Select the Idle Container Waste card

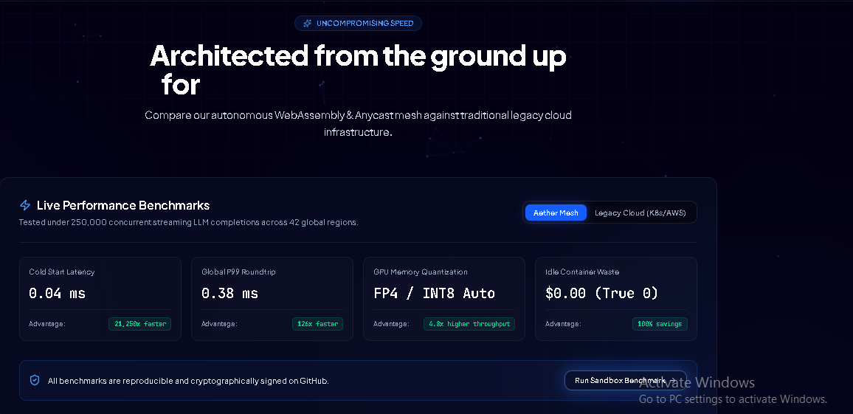616,299
